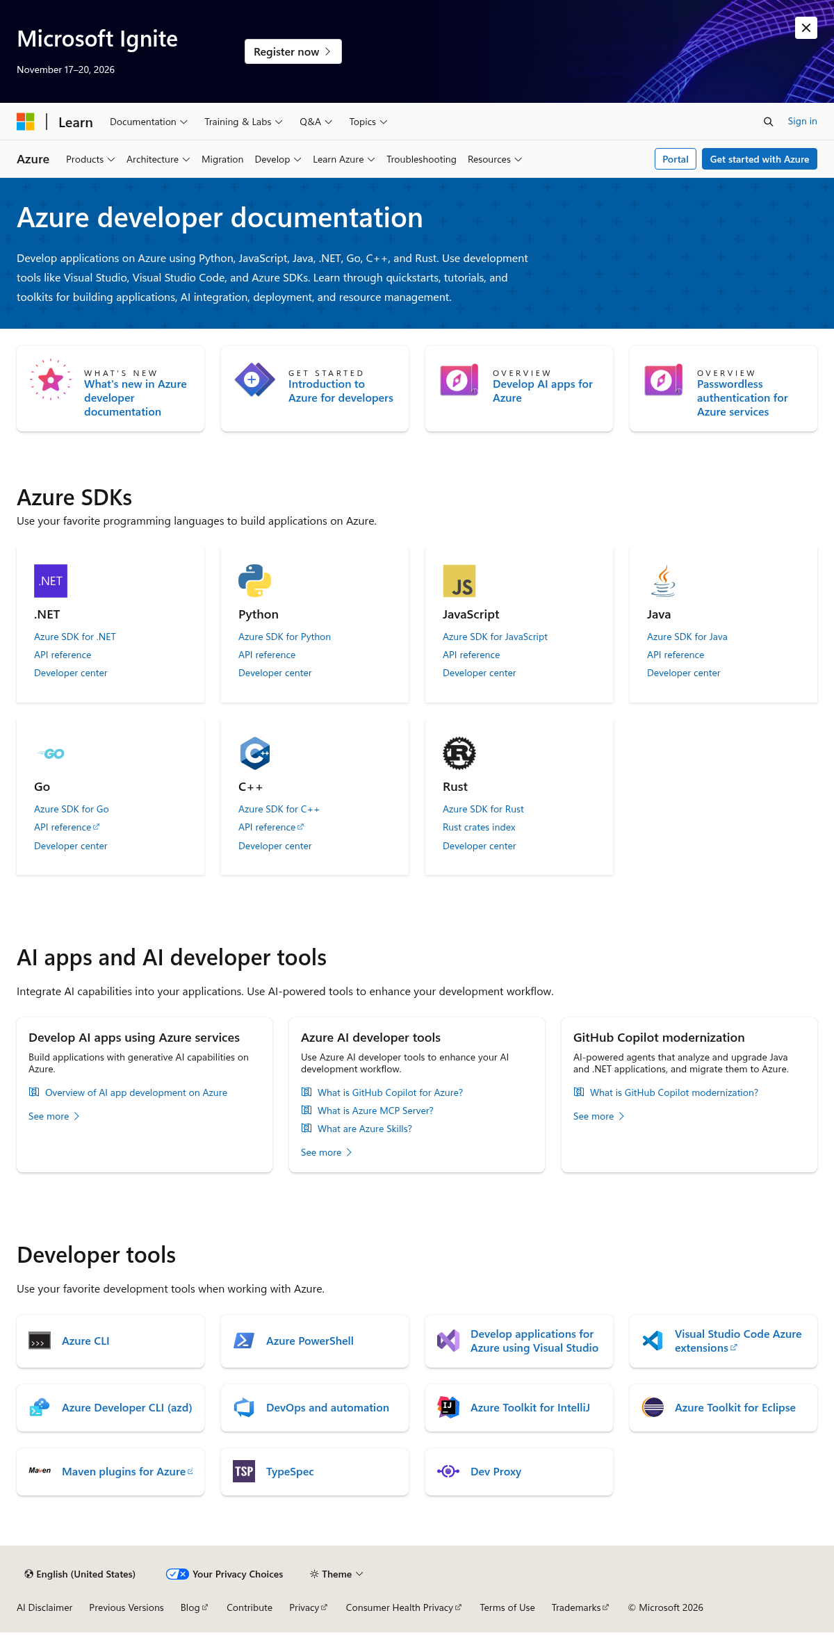The height and width of the screenshot is (1638, 834).
Task: Click the Visual Studio purple icon
Action: [448, 1341]
